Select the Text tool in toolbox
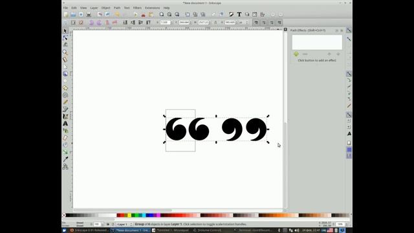The height and width of the screenshot is (233, 414). click(65, 124)
